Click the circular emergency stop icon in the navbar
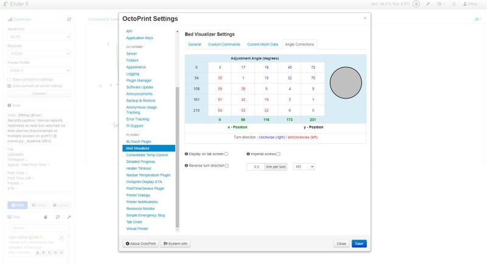Viewport: 487px width, 264px height. [416, 4]
